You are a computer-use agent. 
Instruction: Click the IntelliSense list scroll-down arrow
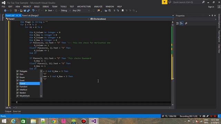point(41,96)
